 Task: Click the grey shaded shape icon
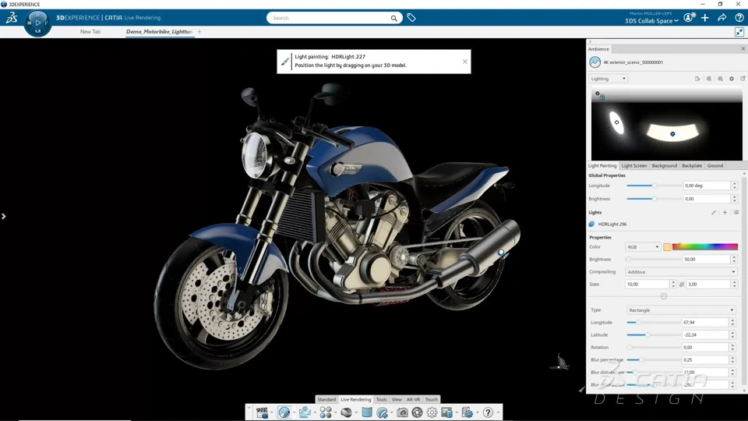(x=346, y=412)
